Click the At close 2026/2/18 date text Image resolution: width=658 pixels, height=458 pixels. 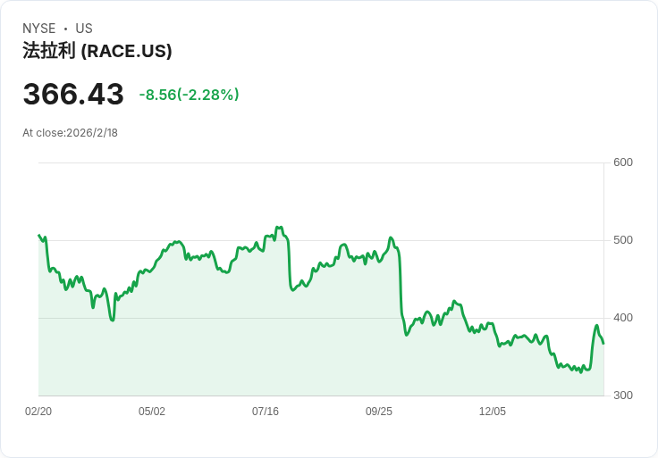(70, 133)
